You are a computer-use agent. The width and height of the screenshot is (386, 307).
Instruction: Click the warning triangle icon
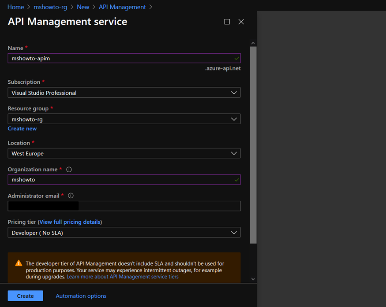(x=19, y=263)
